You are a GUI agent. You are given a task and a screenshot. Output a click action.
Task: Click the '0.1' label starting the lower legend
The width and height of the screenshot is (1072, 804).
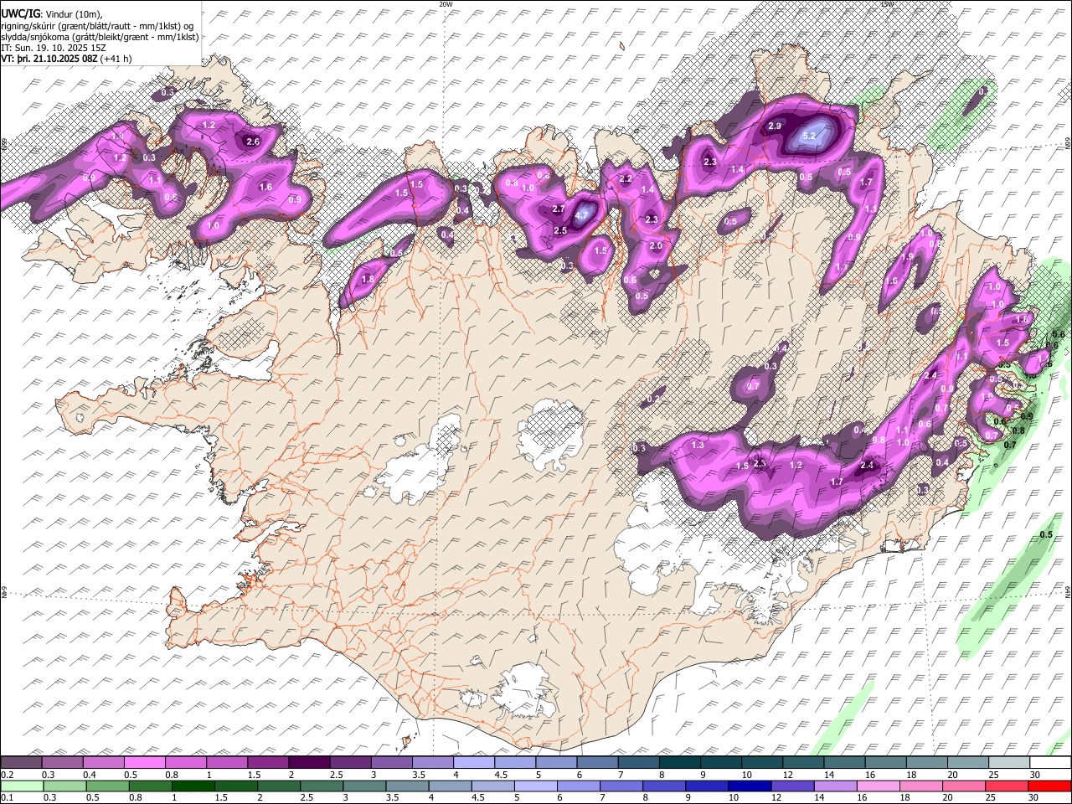(7, 797)
